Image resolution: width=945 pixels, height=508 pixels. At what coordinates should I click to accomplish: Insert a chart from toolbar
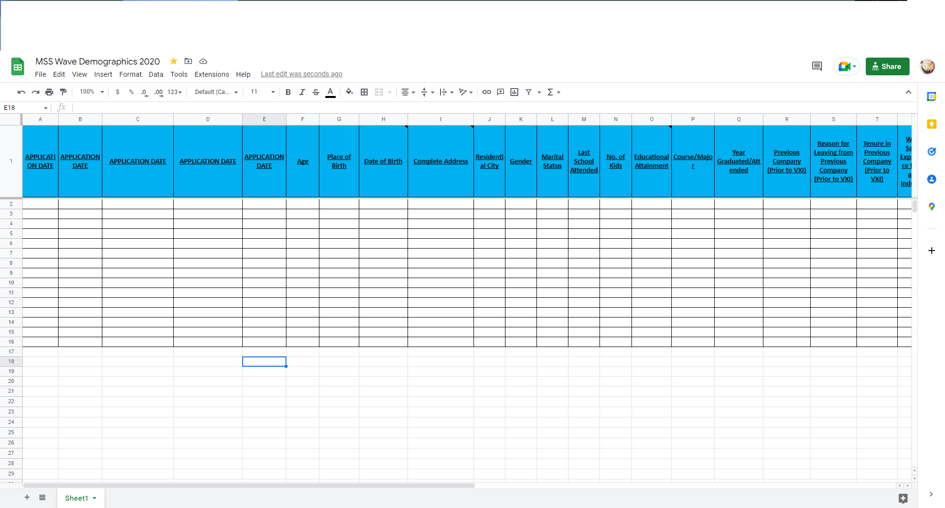point(514,92)
